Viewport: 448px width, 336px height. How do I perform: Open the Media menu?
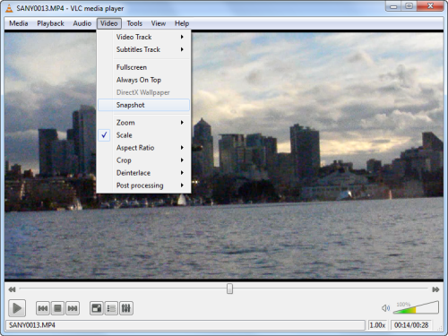(19, 23)
